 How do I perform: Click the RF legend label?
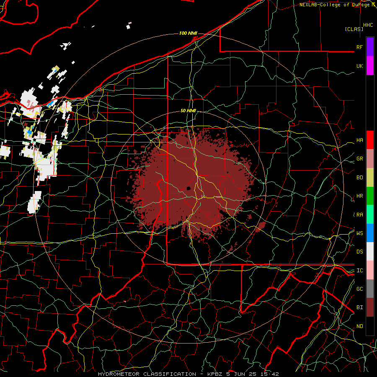[359, 47]
